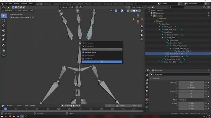Image resolution: width=211 pixels, height=118 pixels.
Task: Open the Playback dropdown in timeline
Action: tap(11, 106)
